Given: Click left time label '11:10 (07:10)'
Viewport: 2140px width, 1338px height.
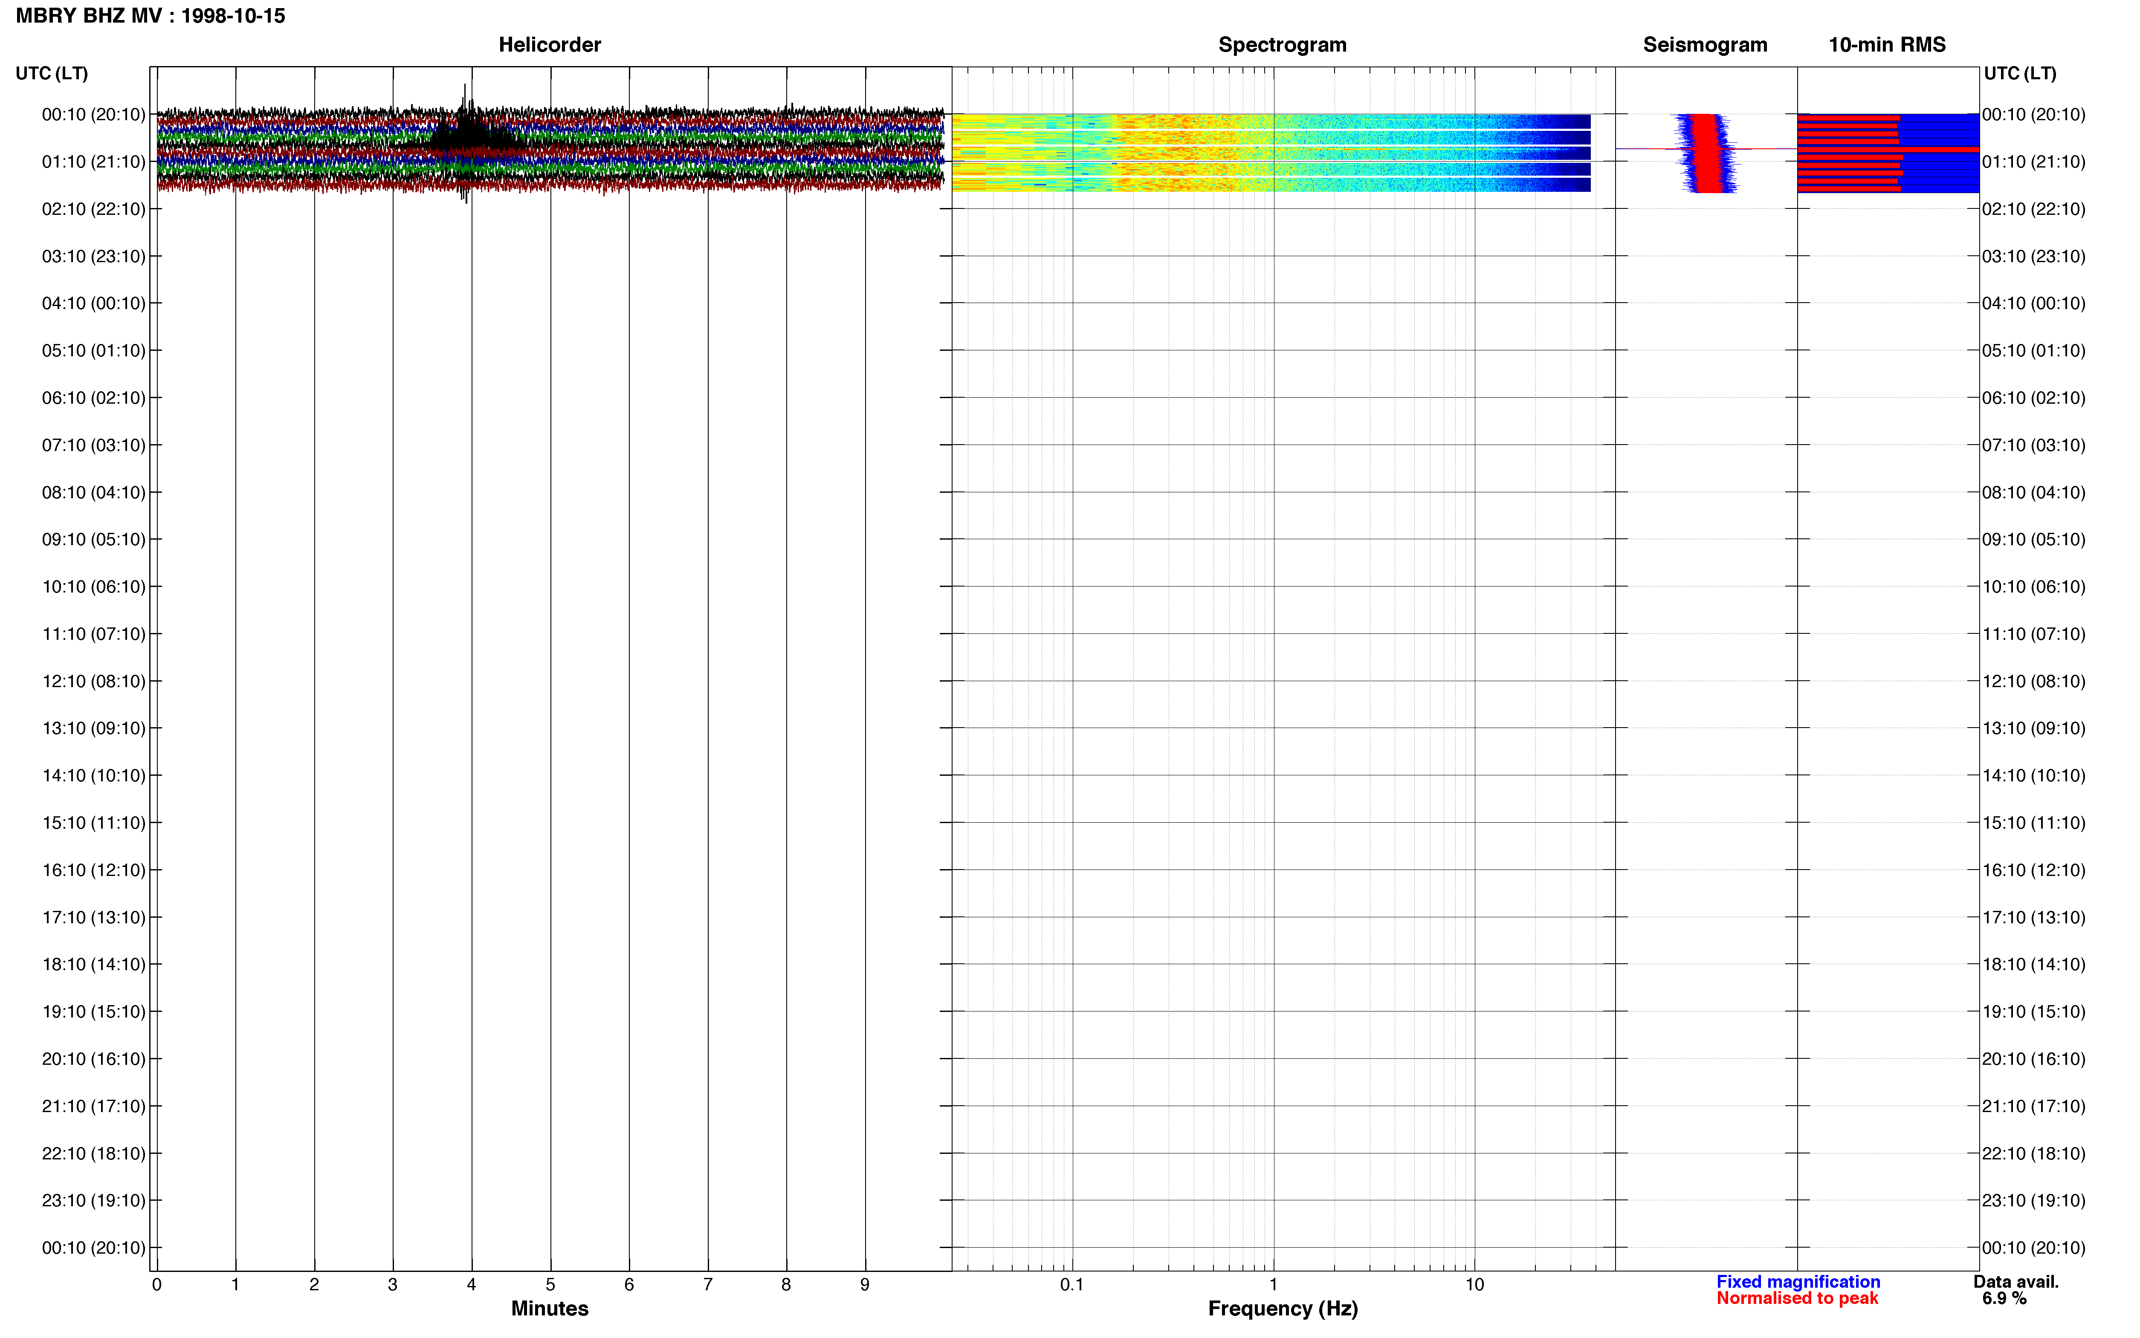Looking at the screenshot, I should 94,633.
